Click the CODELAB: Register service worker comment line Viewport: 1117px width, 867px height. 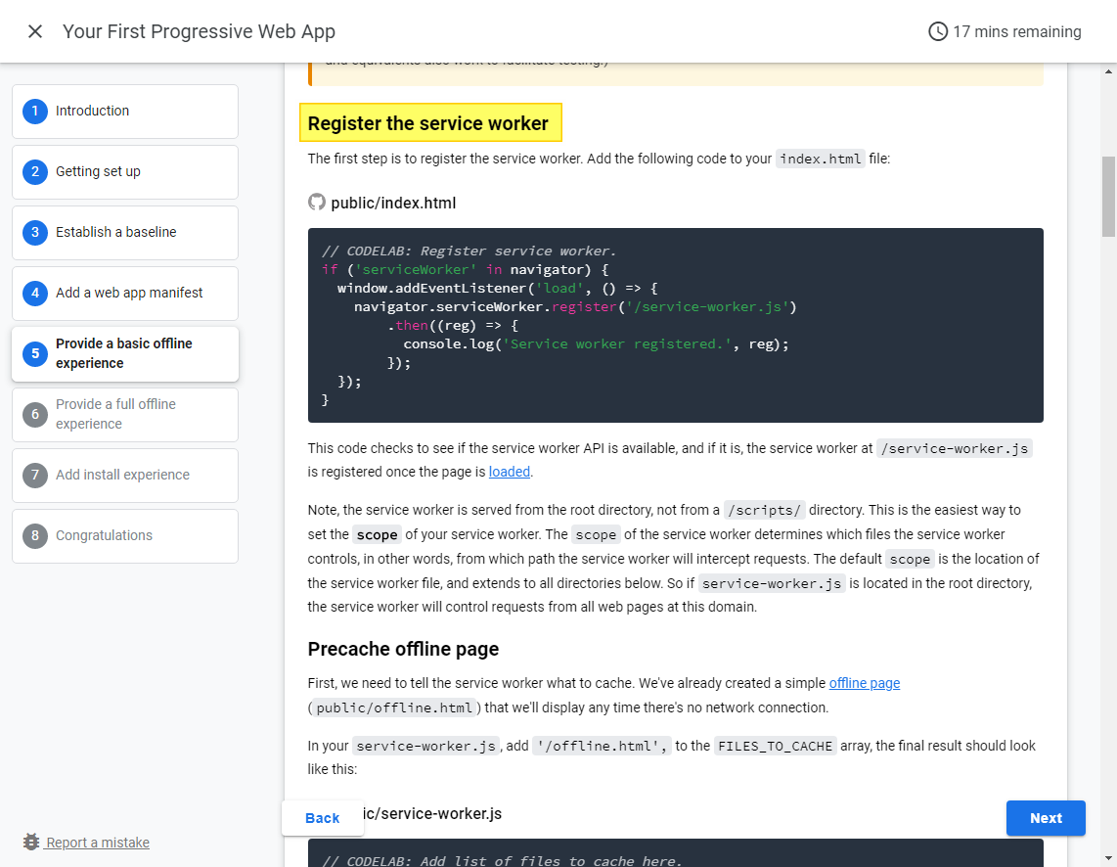tap(469, 251)
